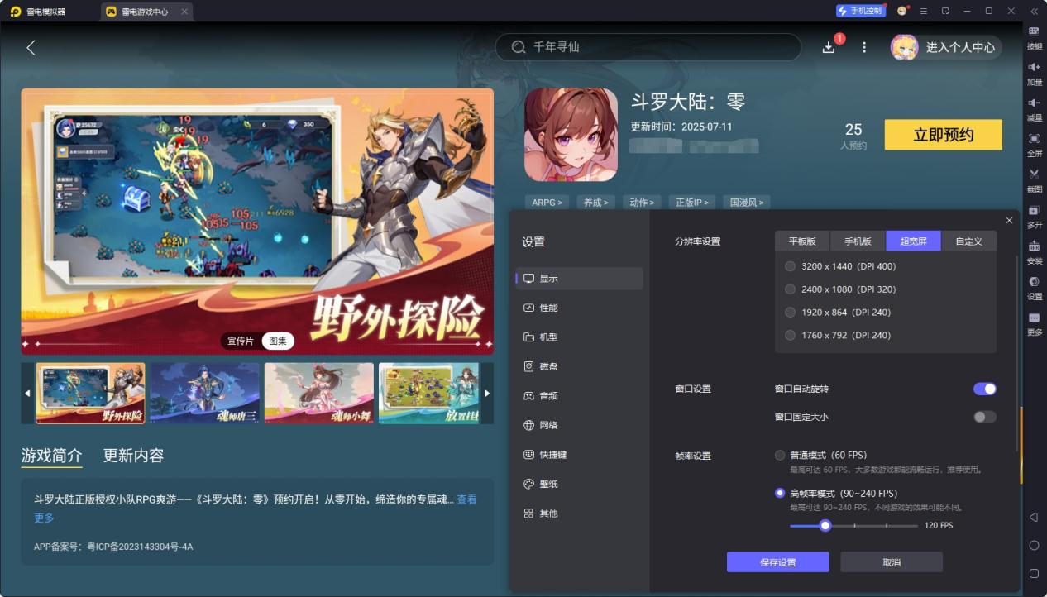
Task: Open 多开 multi-instance icon
Action: [x=1034, y=216]
